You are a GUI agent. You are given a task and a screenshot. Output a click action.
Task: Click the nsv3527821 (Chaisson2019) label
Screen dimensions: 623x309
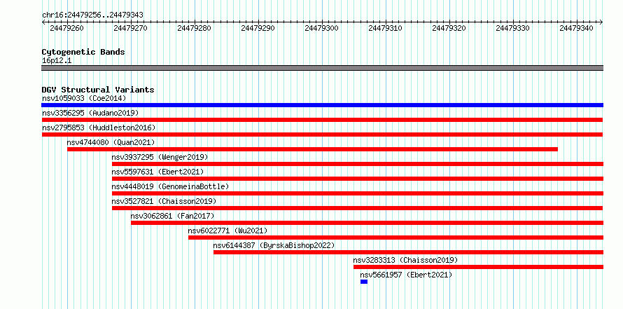(x=164, y=201)
